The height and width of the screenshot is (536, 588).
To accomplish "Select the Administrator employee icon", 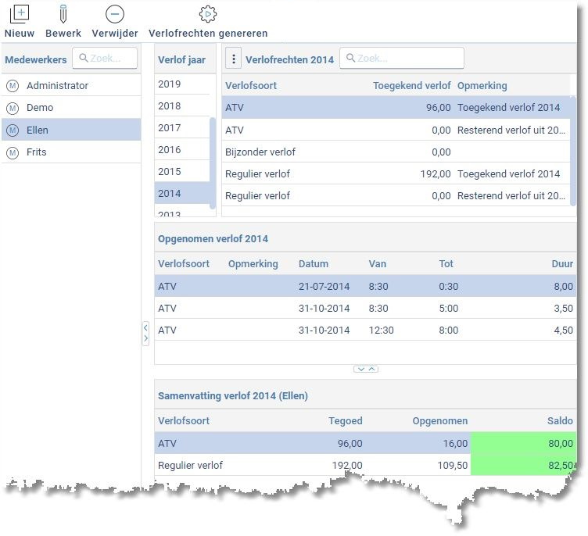I will 13,86.
